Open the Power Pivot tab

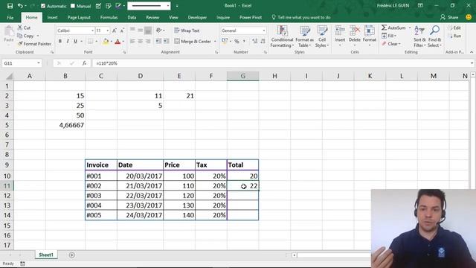click(251, 17)
